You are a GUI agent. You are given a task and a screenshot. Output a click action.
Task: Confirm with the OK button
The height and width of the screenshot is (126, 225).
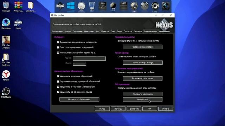point(150,109)
